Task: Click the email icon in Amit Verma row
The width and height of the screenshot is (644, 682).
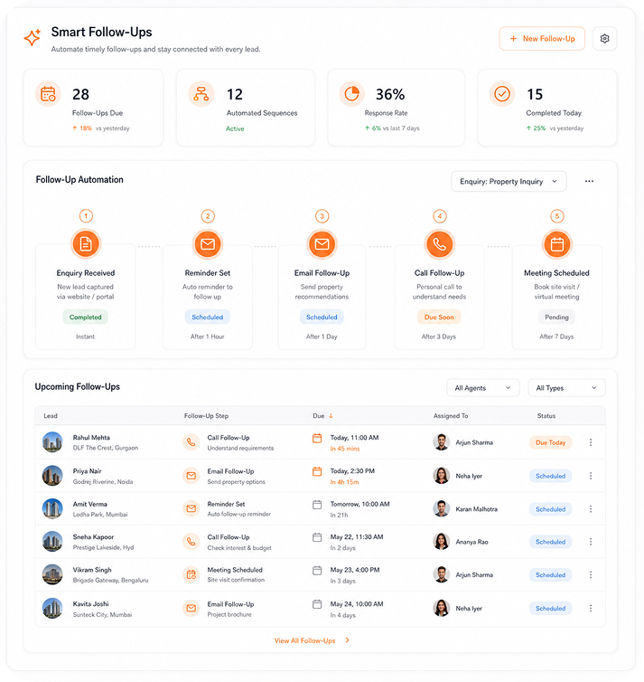Action: pos(191,509)
